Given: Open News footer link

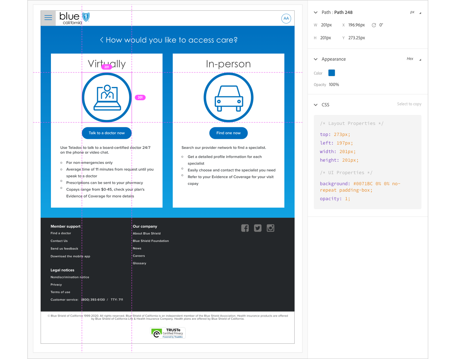Looking at the screenshot, I should click(x=137, y=248).
